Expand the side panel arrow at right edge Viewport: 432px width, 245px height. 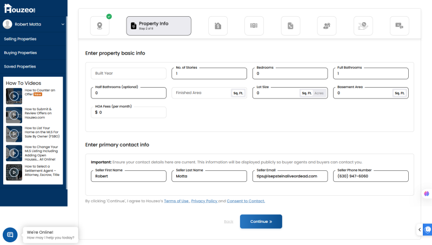point(420,229)
